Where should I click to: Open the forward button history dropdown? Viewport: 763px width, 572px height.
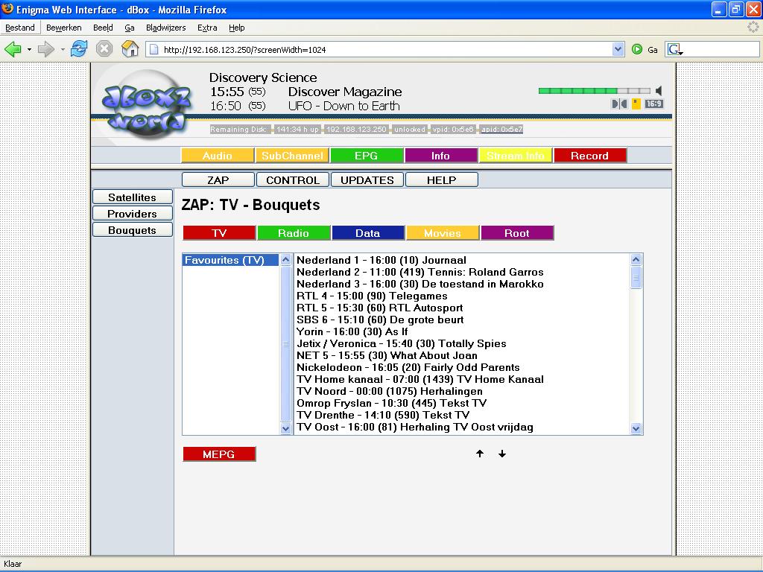pos(63,50)
